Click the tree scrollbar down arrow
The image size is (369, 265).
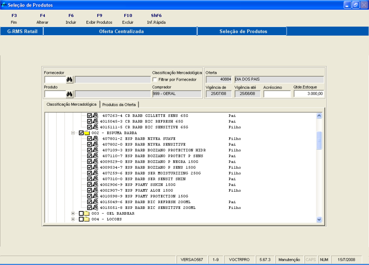pyautogui.click(x=319, y=220)
